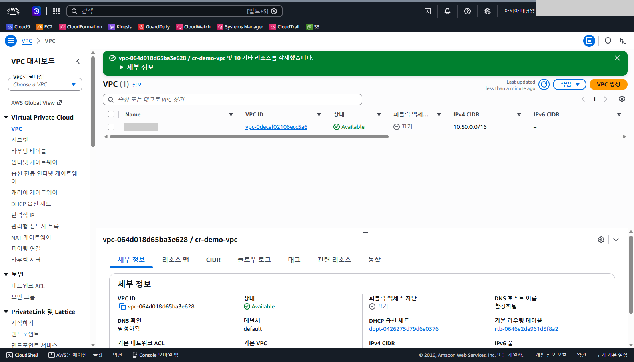Launch CloudShell from the top bar
Image resolution: width=634 pixels, height=362 pixels.
[428, 11]
